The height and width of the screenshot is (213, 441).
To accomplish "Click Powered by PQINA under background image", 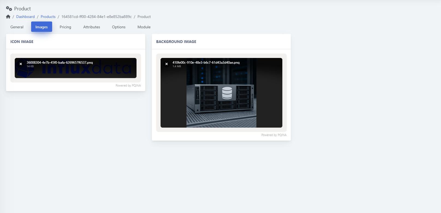I will (274, 135).
